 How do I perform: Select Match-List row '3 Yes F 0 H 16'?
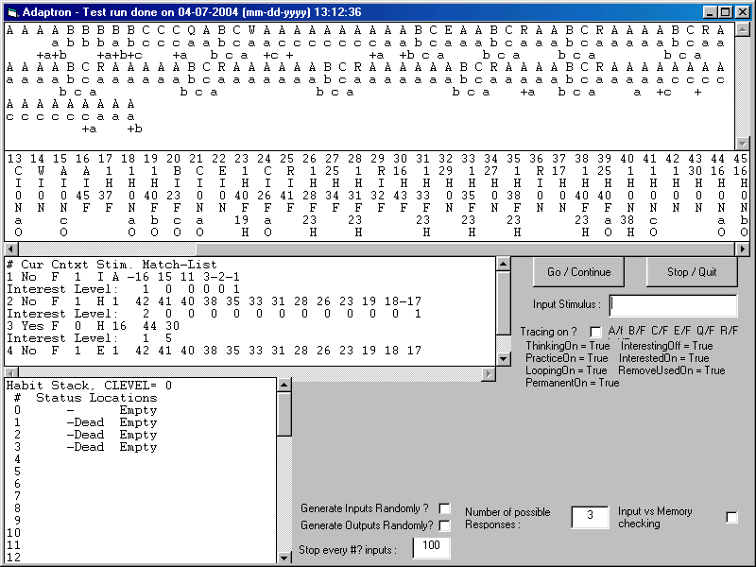click(x=93, y=326)
